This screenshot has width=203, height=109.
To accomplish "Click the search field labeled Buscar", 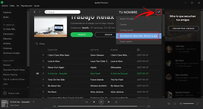I will point(62,12).
